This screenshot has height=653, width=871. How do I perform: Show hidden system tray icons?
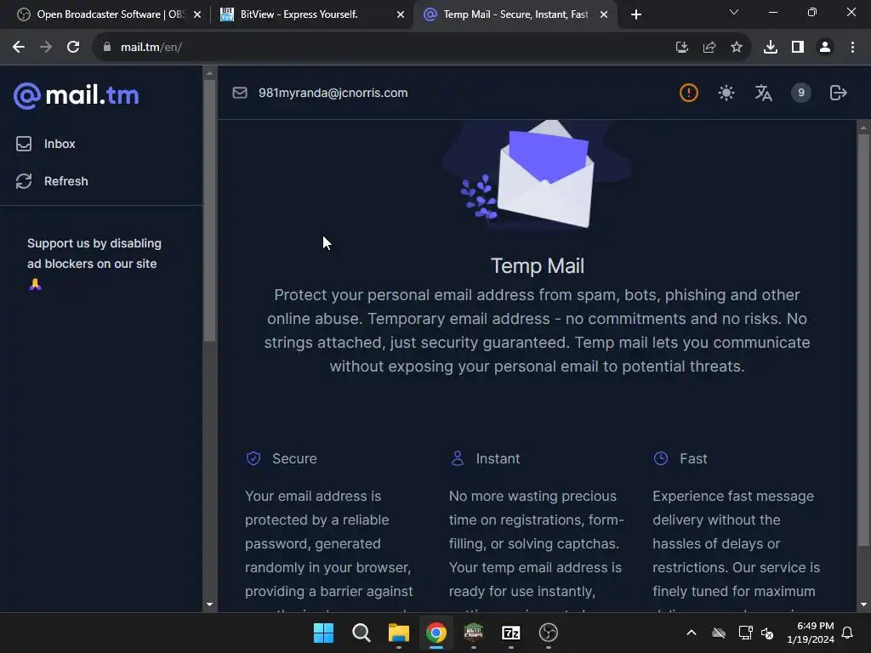click(692, 633)
